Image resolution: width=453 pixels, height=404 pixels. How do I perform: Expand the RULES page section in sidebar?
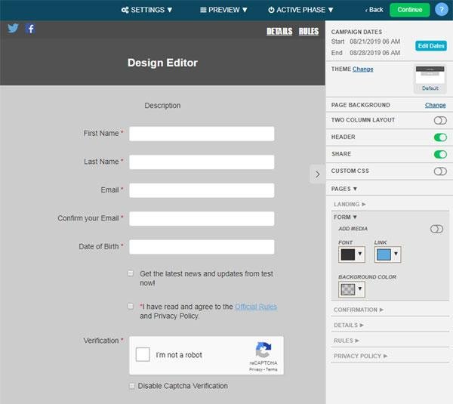(x=346, y=341)
